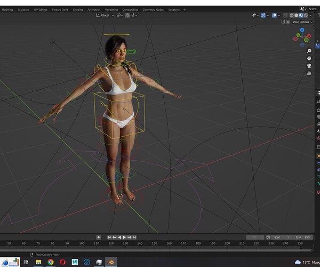The height and width of the screenshot is (267, 320).
Task: Select solid viewport shading
Action: click(297, 15)
